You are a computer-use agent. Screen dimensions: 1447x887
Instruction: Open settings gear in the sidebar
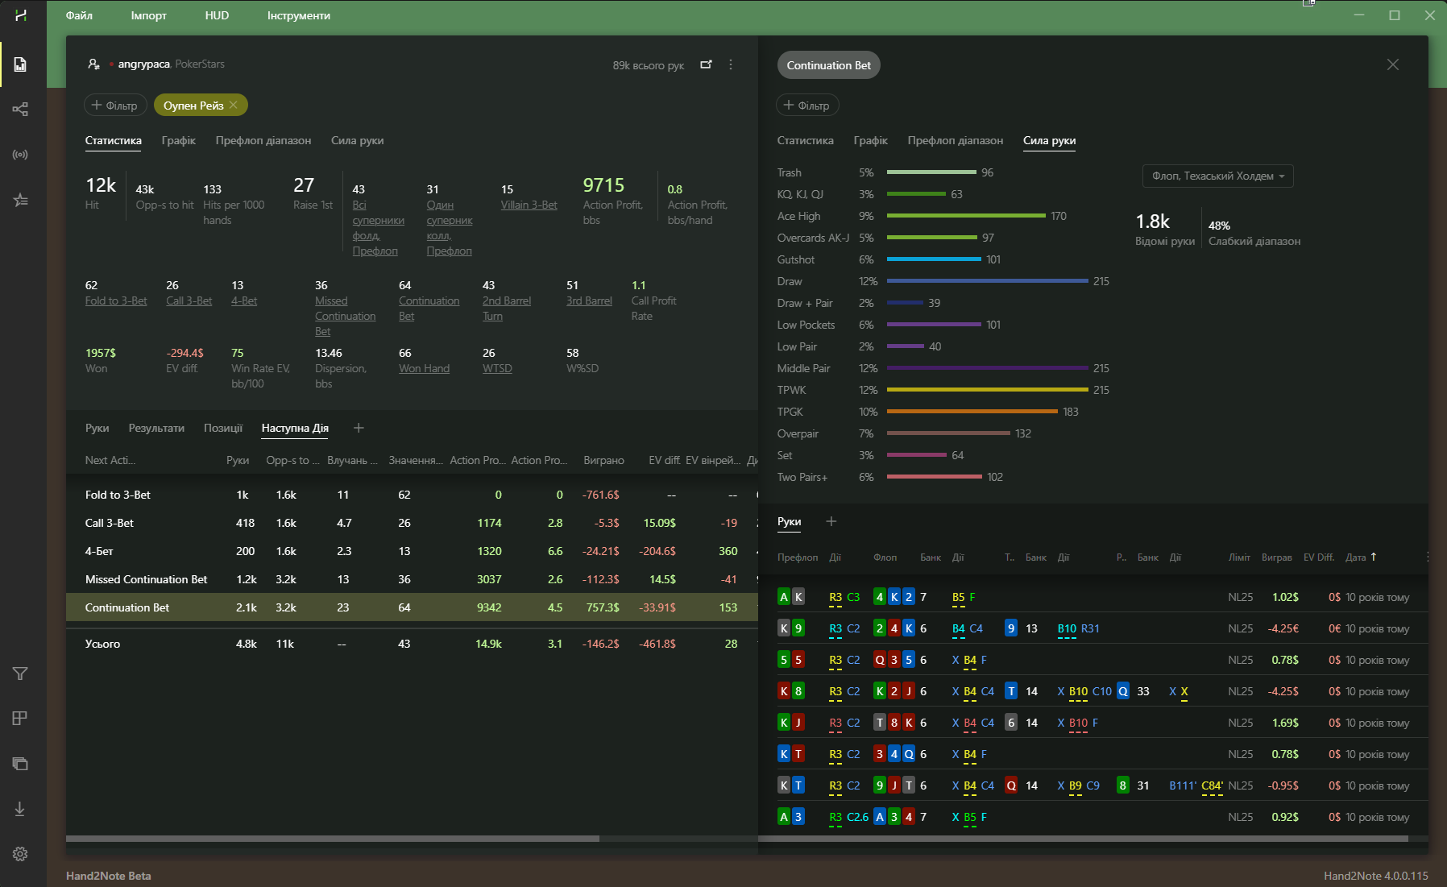click(20, 854)
